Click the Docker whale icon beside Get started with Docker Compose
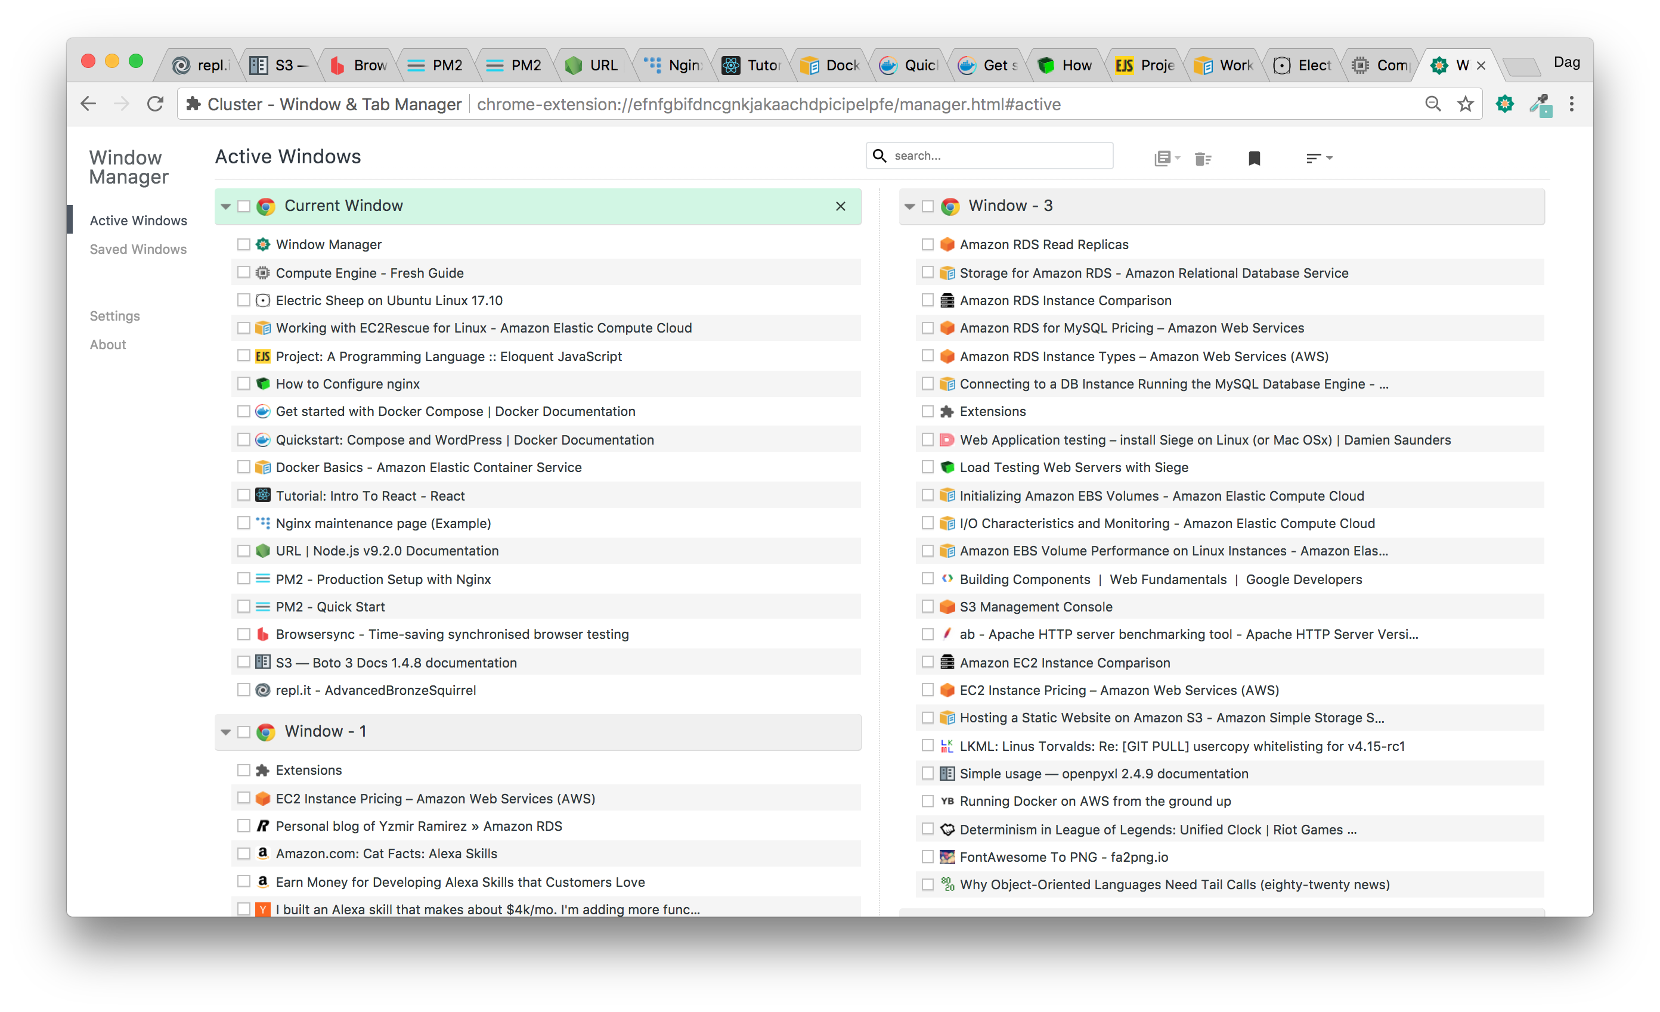 (263, 411)
